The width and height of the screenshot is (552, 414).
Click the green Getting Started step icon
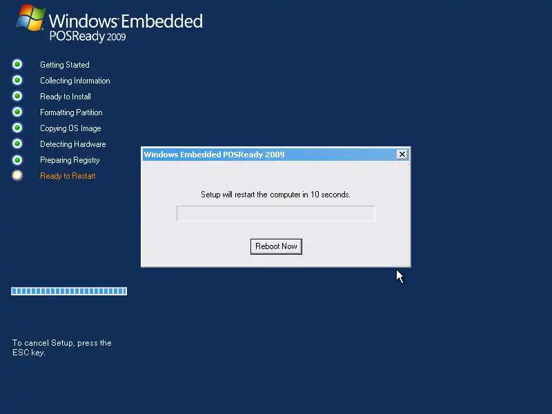pyautogui.click(x=17, y=64)
